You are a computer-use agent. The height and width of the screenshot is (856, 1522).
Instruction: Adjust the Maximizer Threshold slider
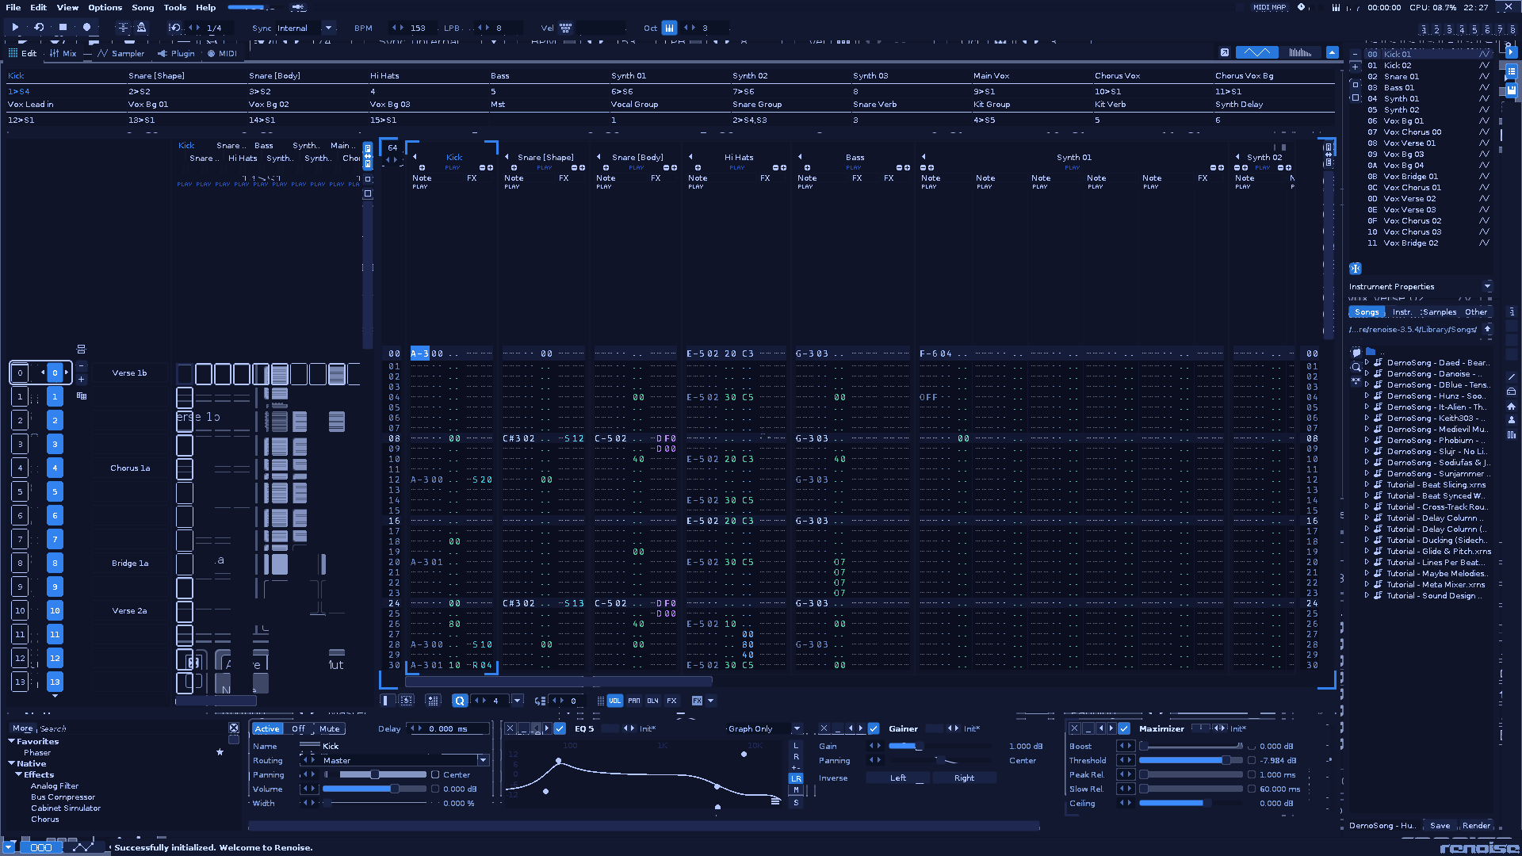pyautogui.click(x=1191, y=760)
